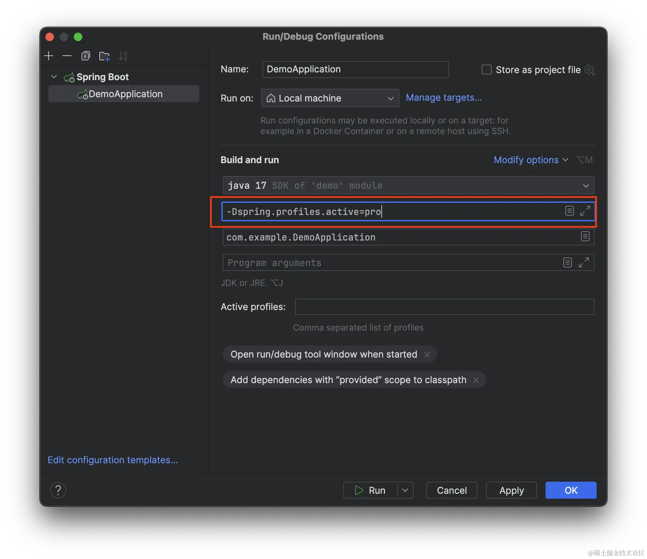Click the Name field containing DemoApplication
This screenshot has height=559, width=647.
click(x=355, y=69)
